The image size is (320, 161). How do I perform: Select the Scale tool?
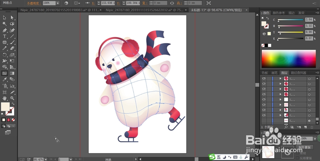pos(12,55)
